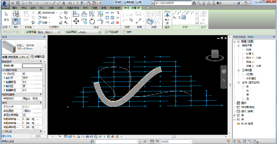Toggle the 三维捕捉 (3D snapping) checkbox
277x144 pixels.
[x=106, y=32]
